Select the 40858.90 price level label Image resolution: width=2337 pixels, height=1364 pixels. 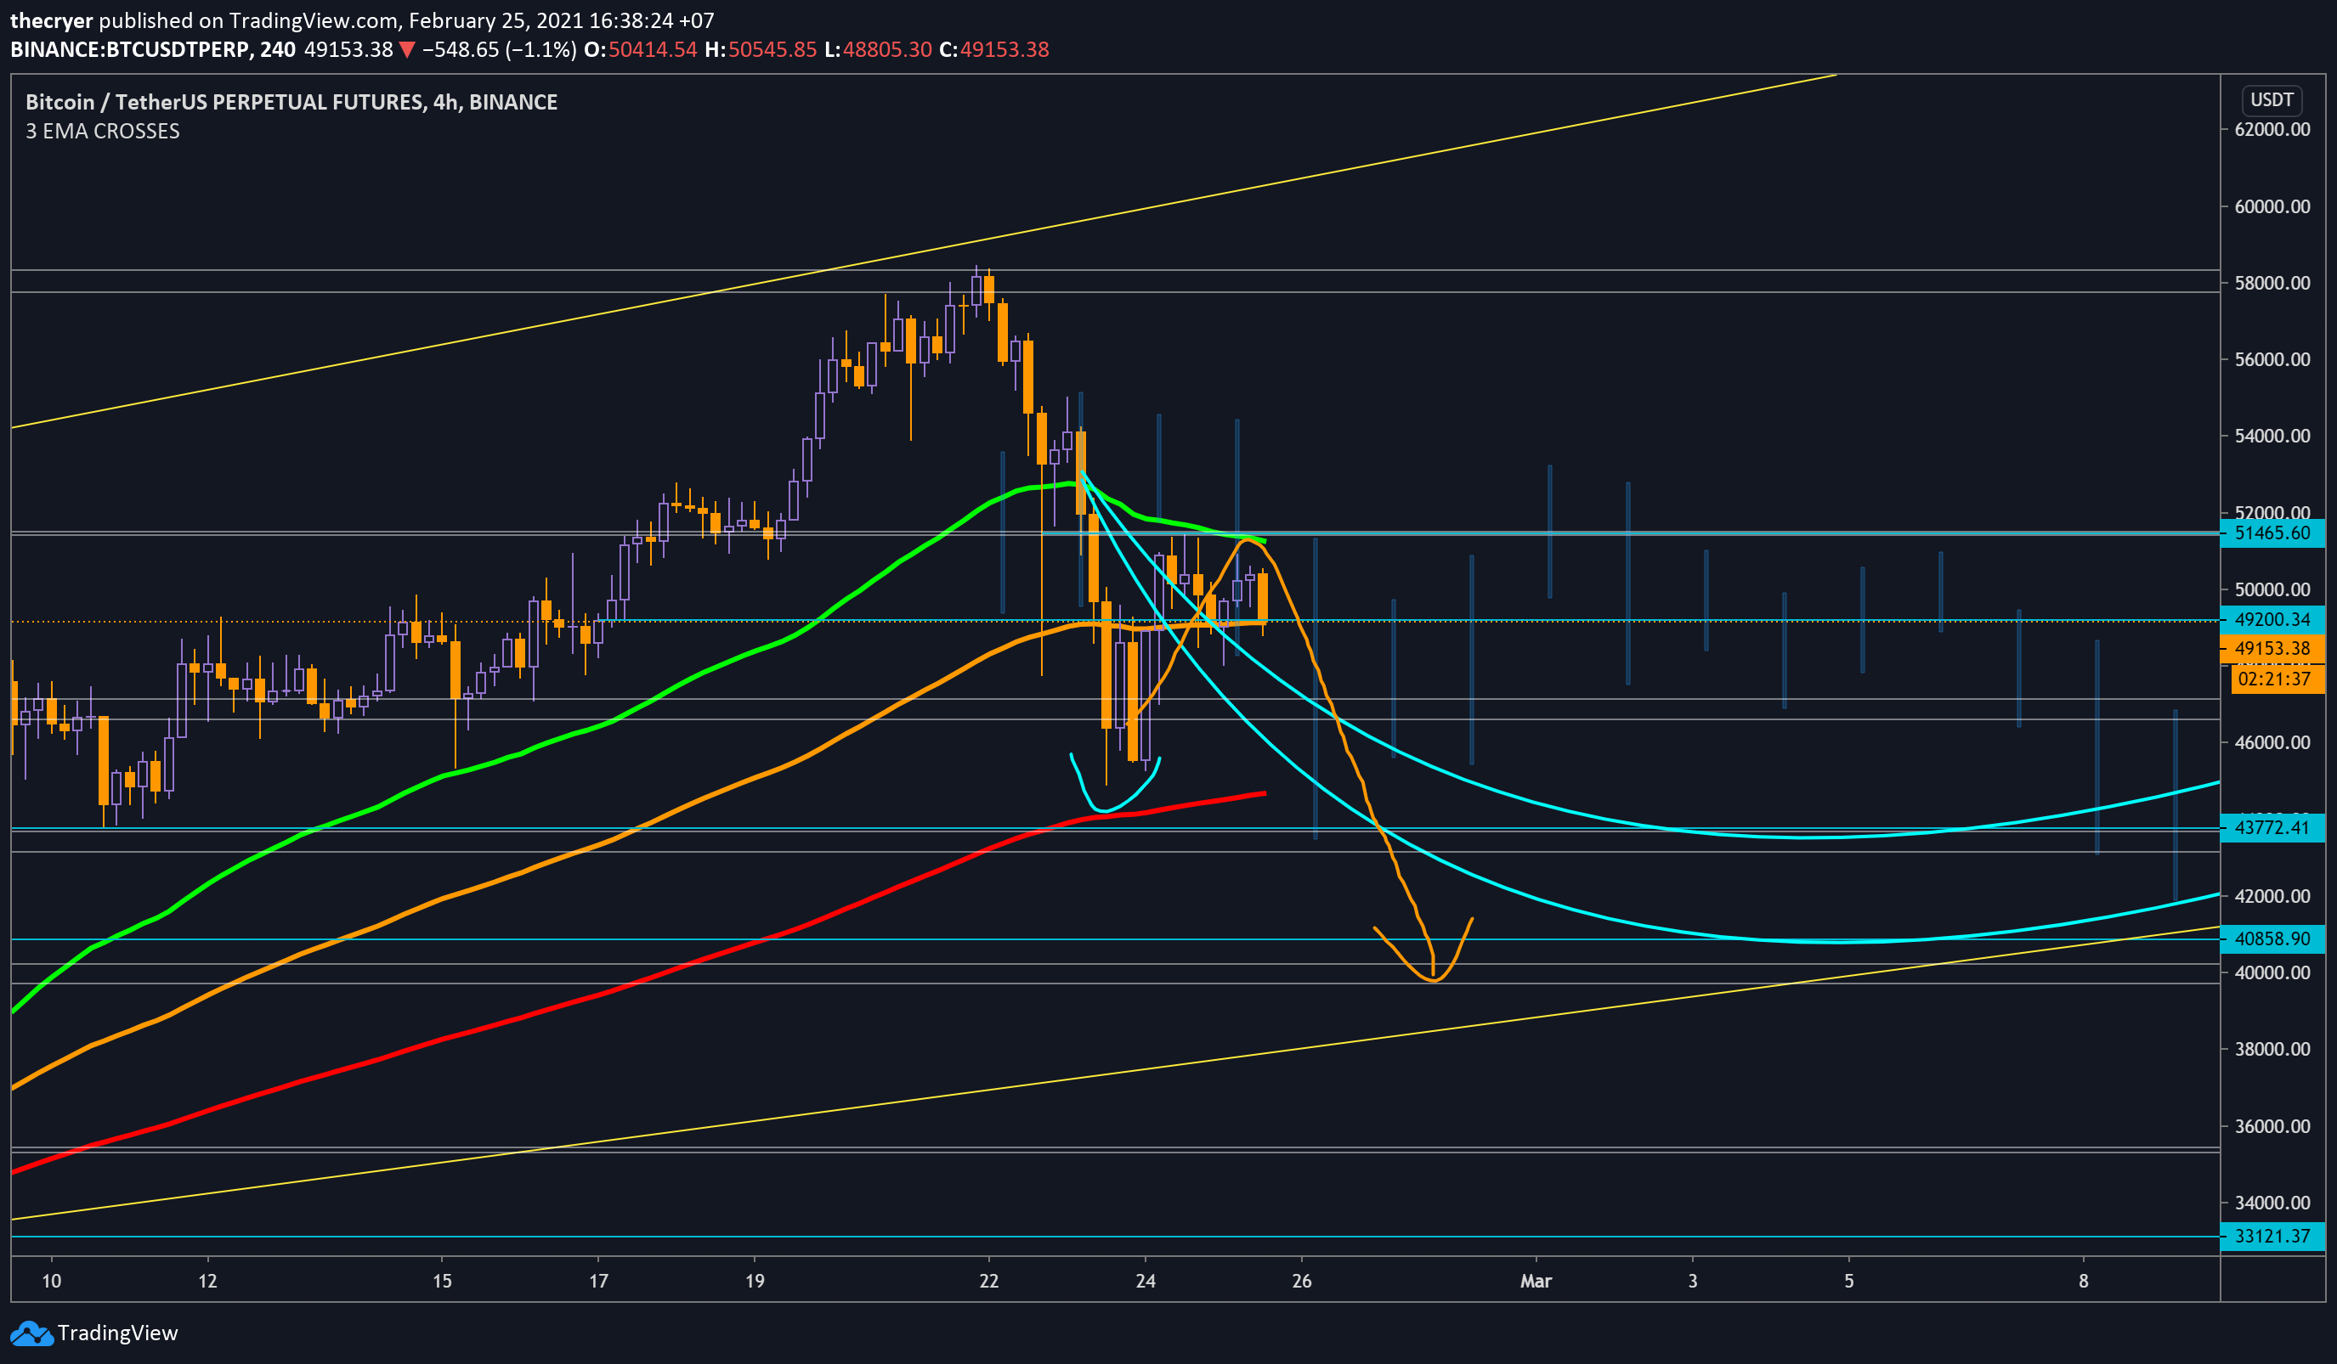(2272, 938)
